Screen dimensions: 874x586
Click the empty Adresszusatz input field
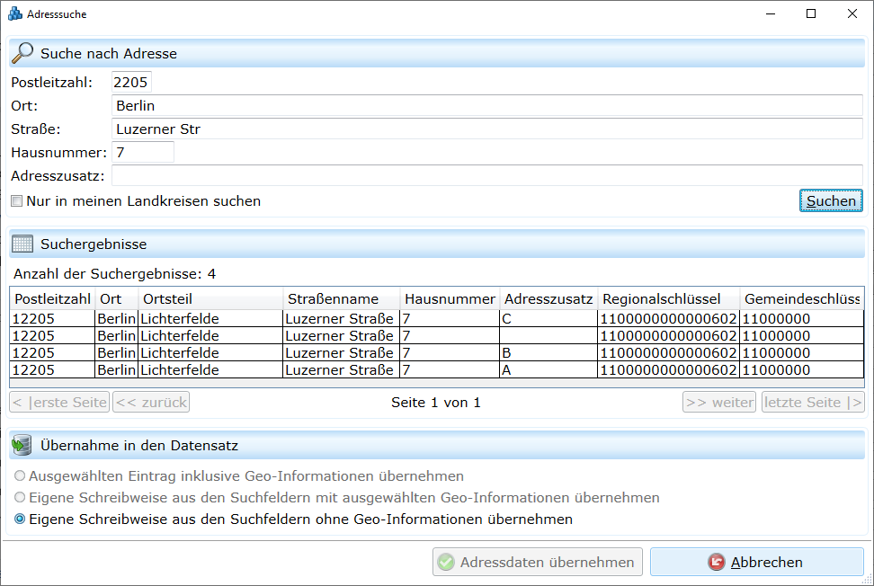pos(486,176)
